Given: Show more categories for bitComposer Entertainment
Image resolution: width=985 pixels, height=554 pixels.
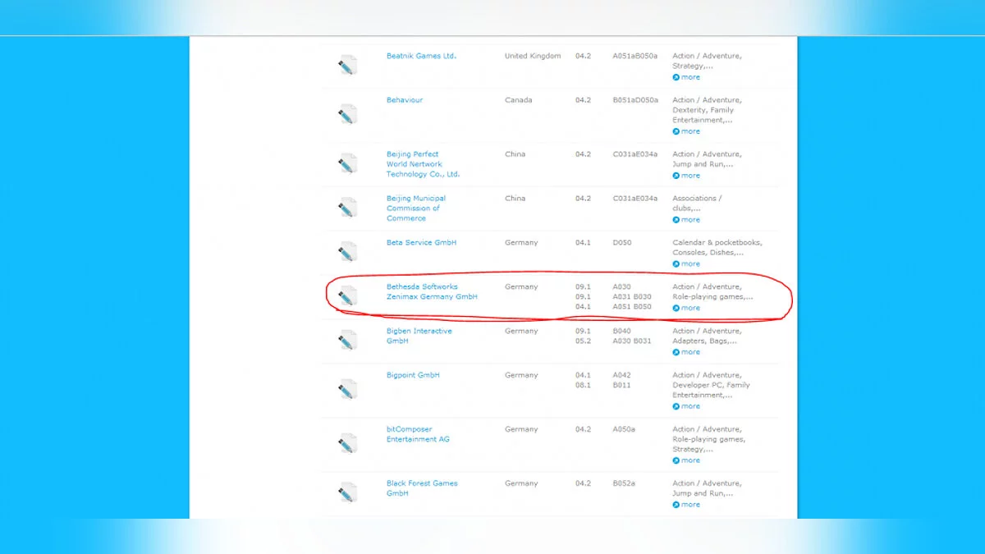Looking at the screenshot, I should (686, 460).
